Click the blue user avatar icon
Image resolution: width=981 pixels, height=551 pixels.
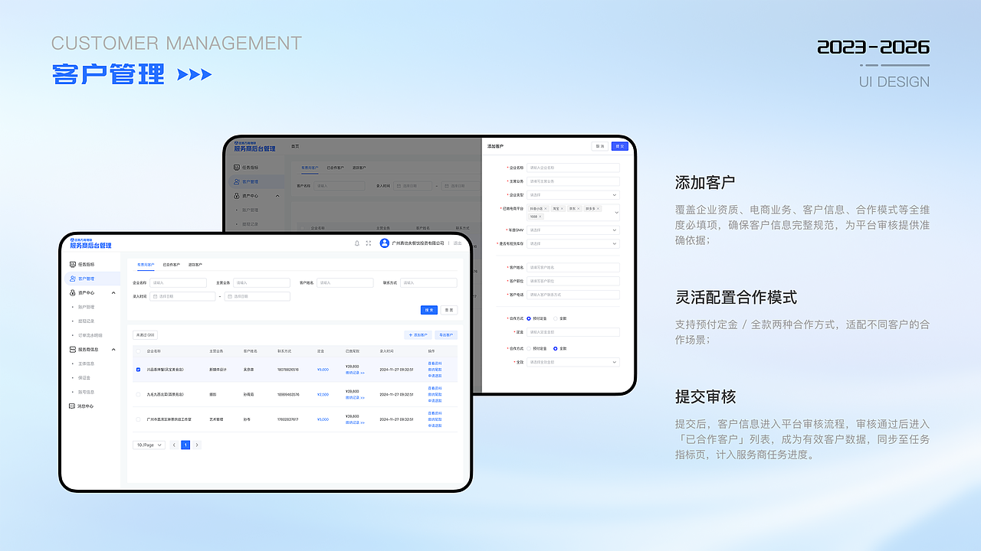(385, 243)
